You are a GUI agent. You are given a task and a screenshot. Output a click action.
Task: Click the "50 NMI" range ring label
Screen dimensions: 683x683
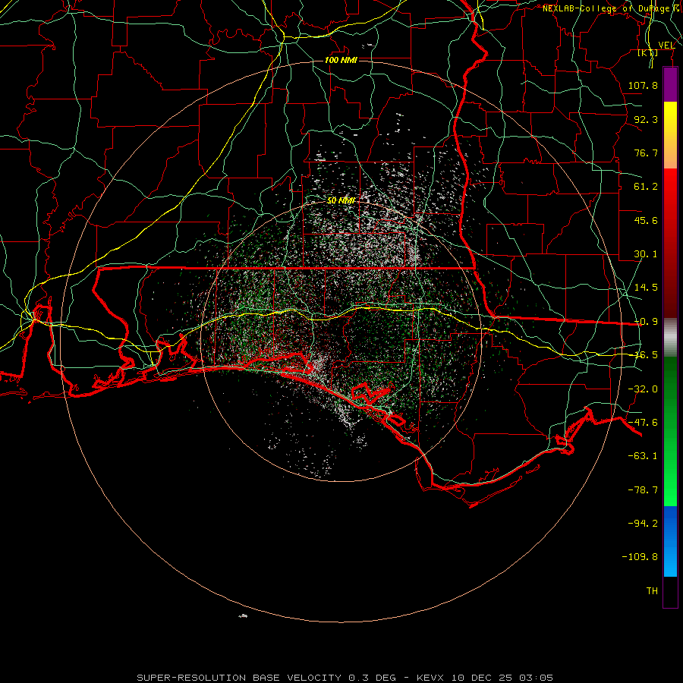[x=341, y=201]
